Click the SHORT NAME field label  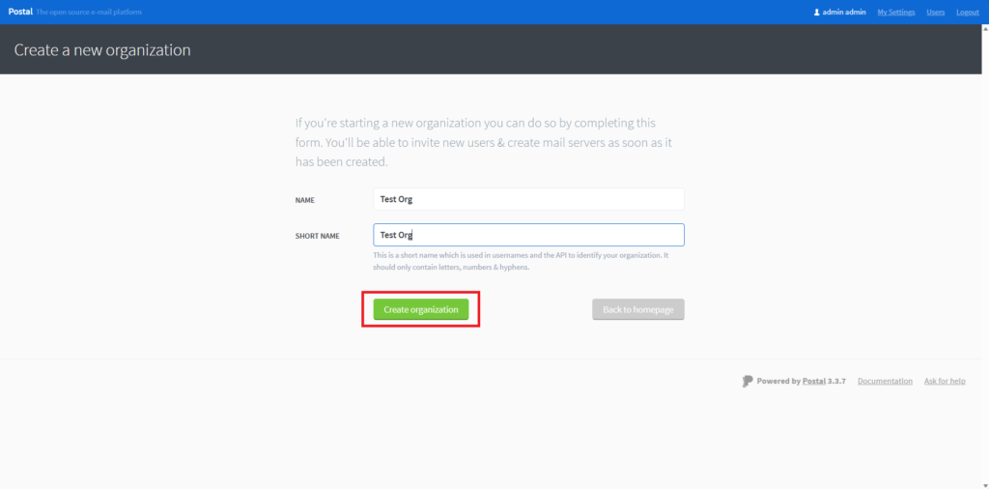point(317,236)
